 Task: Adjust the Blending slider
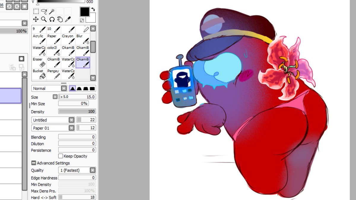pos(77,137)
